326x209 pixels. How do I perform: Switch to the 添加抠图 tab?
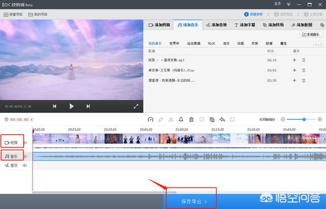point(302,25)
